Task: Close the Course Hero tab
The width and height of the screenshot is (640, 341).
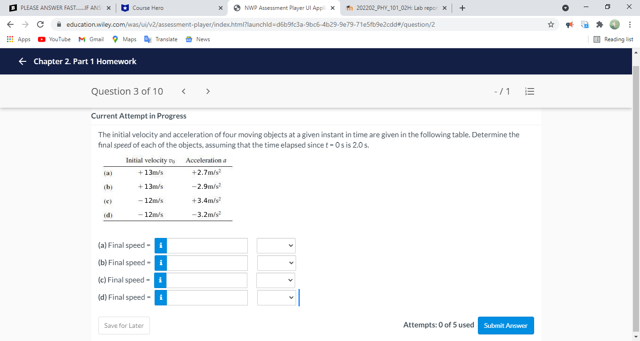Action: coord(221,8)
